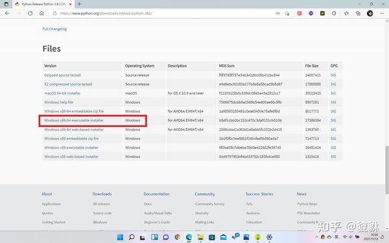389x243 pixels.
Task: Open a new browser tab
Action: [x=79, y=5]
